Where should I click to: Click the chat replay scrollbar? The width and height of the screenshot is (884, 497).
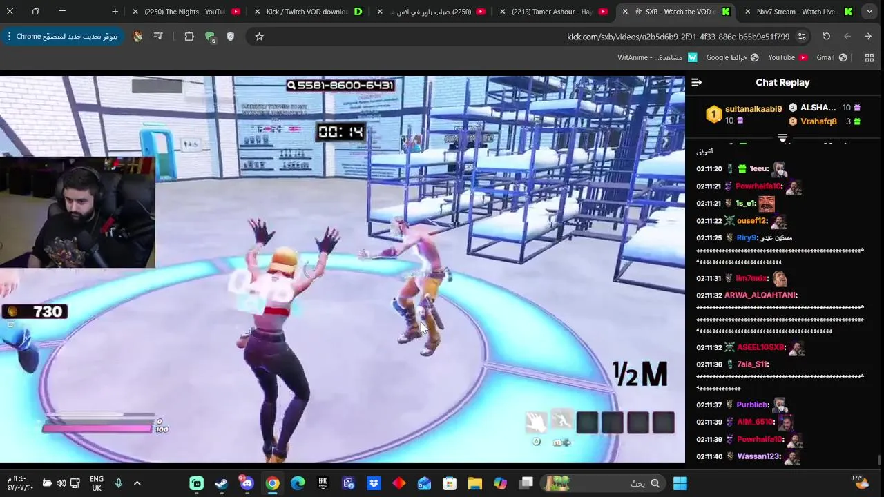[879, 459]
